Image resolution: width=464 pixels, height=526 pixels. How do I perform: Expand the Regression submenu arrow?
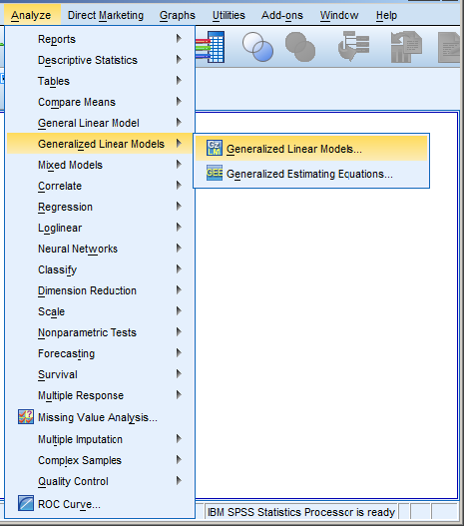click(179, 207)
